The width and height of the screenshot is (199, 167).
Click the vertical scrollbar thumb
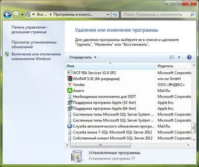(x=194, y=128)
